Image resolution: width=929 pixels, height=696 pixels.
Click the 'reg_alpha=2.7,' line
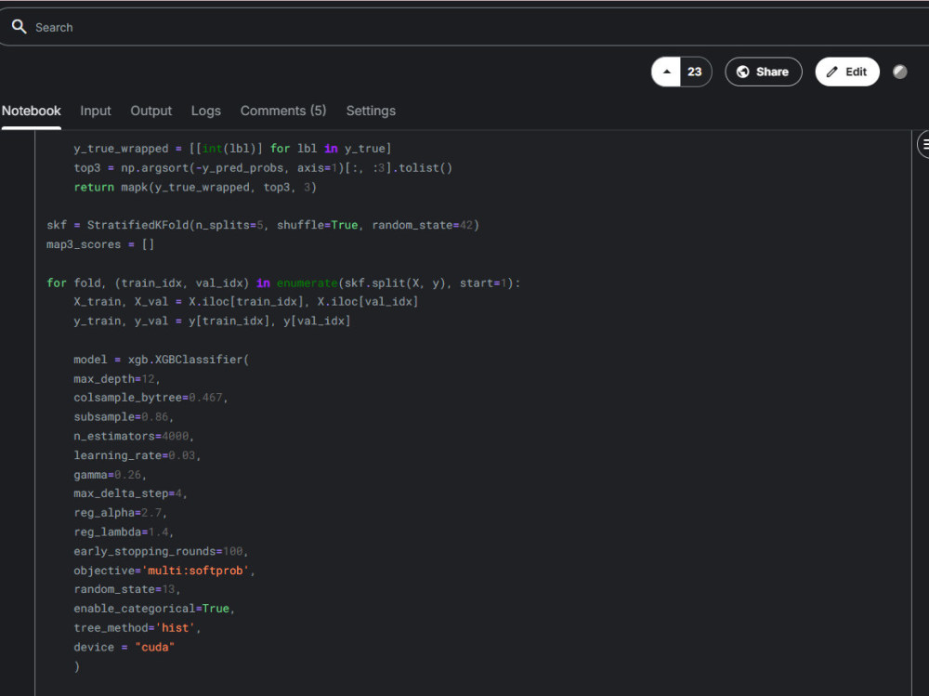(x=120, y=513)
